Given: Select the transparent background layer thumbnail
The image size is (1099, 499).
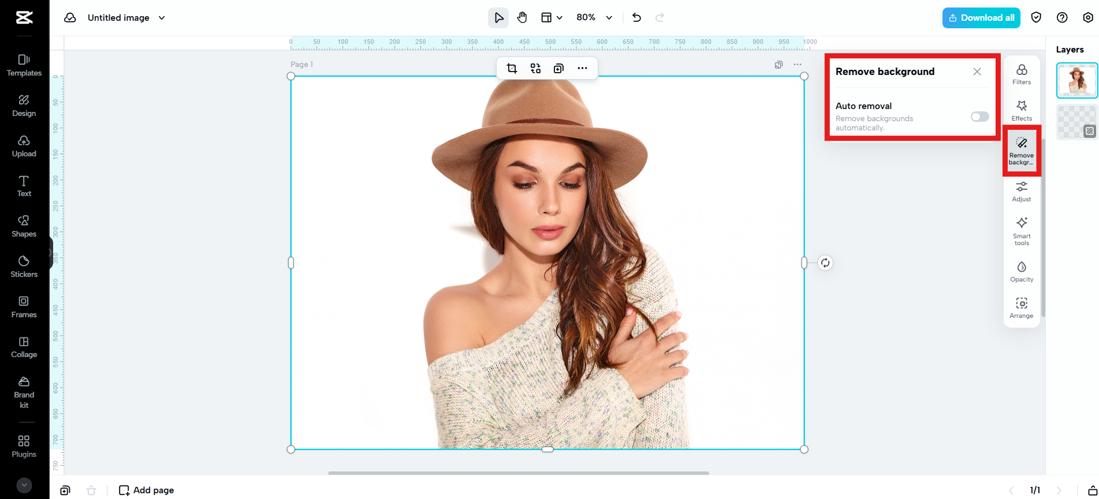Looking at the screenshot, I should tap(1077, 122).
